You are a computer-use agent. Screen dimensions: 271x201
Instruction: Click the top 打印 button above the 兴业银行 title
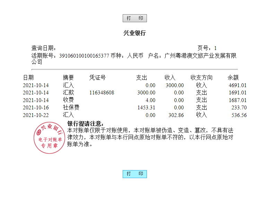coord(135,18)
